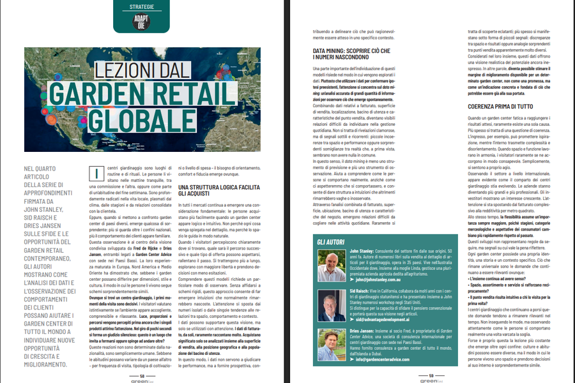Click the 'LEZIONI DAL' title text

pyautogui.click(x=142, y=71)
